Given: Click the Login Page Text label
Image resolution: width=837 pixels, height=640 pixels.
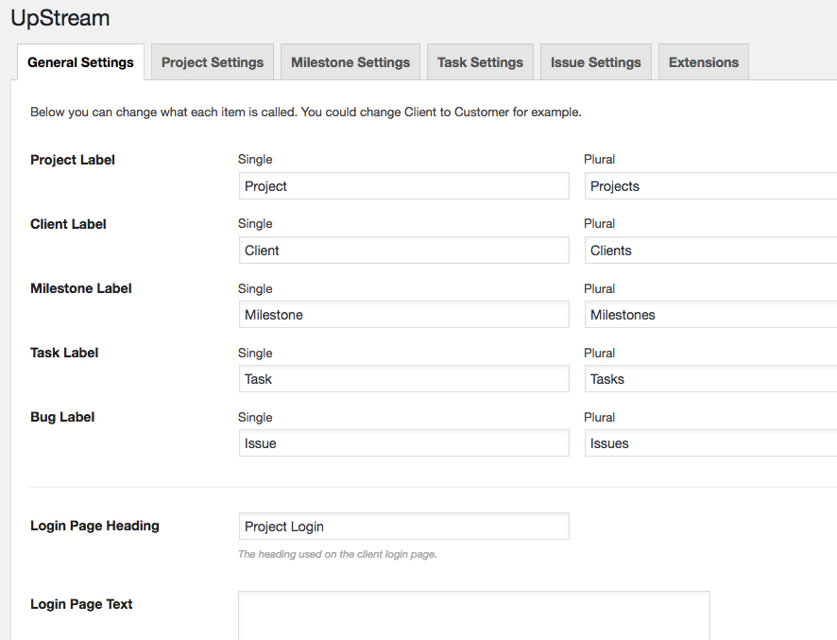Looking at the screenshot, I should pyautogui.click(x=81, y=604).
